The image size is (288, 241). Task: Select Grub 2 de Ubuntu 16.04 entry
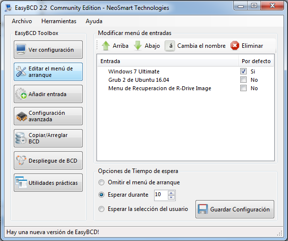click(139, 80)
